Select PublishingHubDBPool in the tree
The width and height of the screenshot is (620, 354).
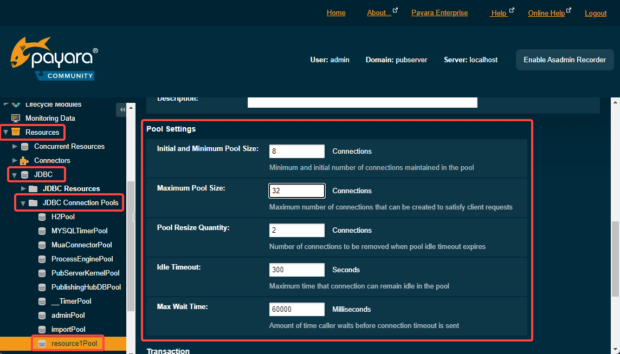click(x=86, y=287)
